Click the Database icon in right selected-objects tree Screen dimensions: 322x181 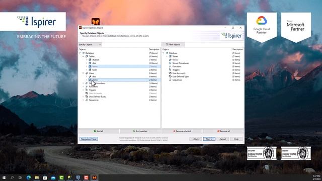[167, 53]
